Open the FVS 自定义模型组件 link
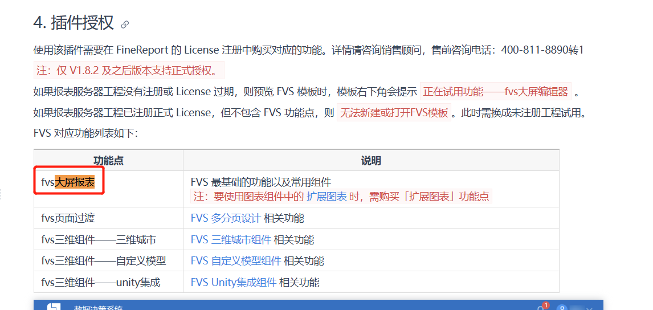 [236, 261]
